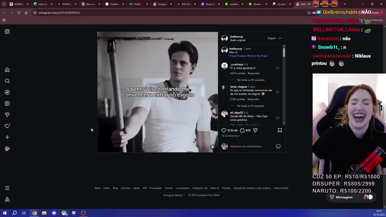Open Meta Verified footer link
Viewport: 386px width, 217px height.
pos(281,188)
